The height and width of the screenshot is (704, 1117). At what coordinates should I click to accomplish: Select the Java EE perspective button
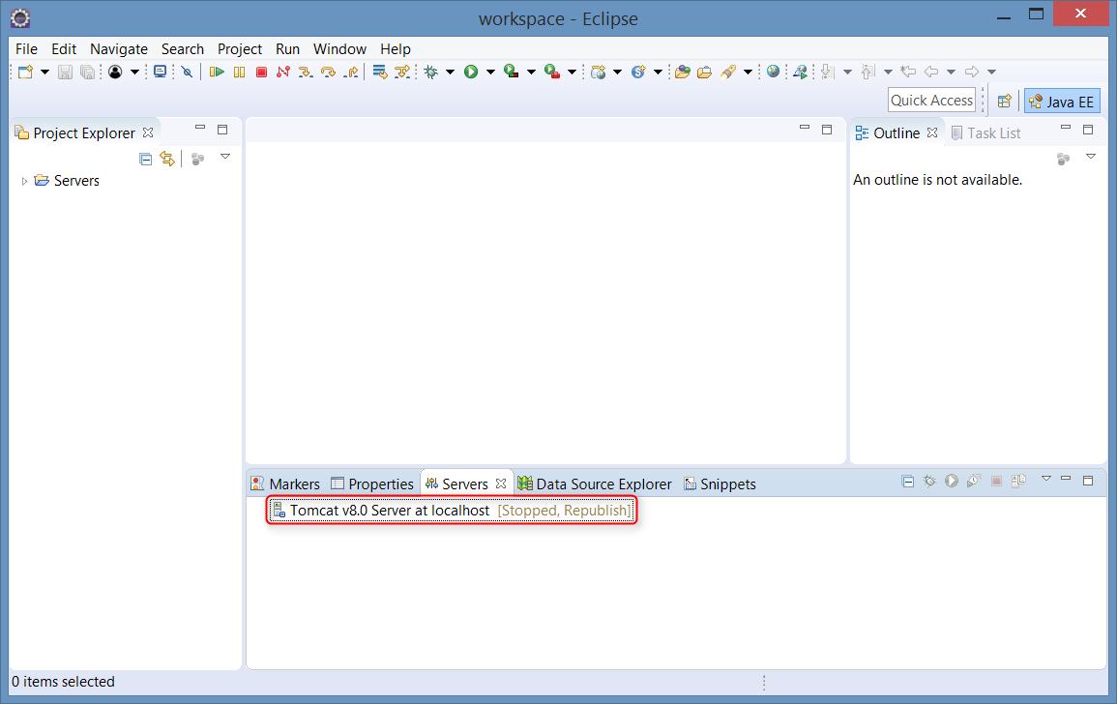tap(1062, 102)
